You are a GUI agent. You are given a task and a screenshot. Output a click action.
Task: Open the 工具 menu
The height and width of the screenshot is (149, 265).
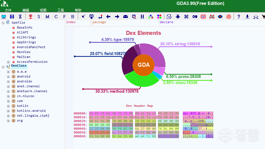tap(60, 10)
